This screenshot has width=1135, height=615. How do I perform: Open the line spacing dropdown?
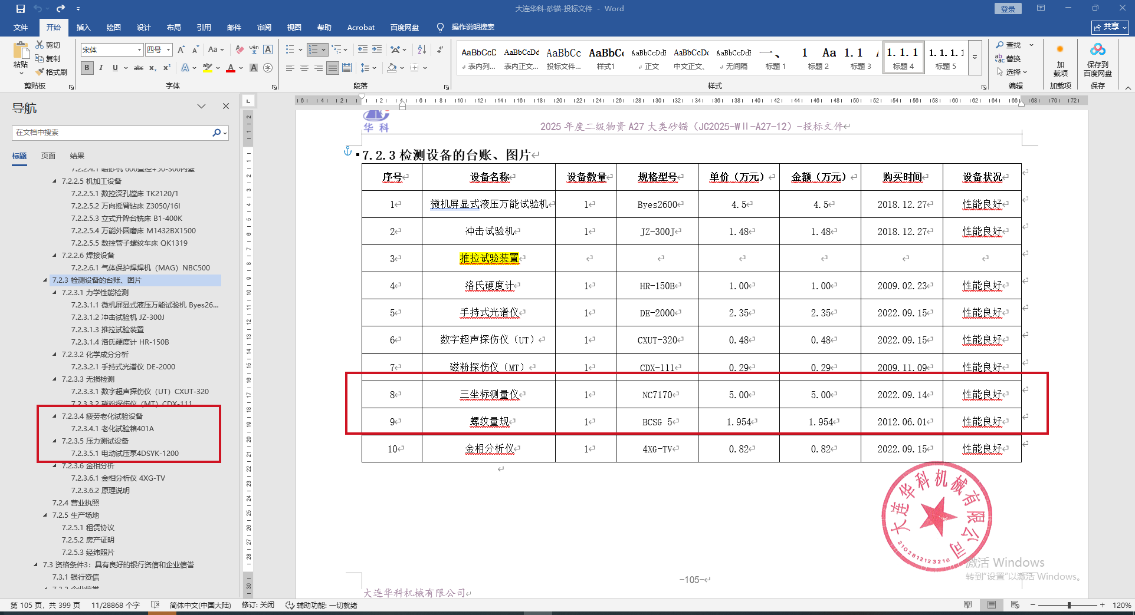[369, 68]
